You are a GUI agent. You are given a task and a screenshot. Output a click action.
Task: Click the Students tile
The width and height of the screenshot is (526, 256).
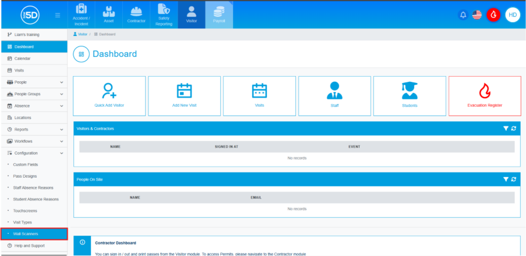click(x=409, y=96)
